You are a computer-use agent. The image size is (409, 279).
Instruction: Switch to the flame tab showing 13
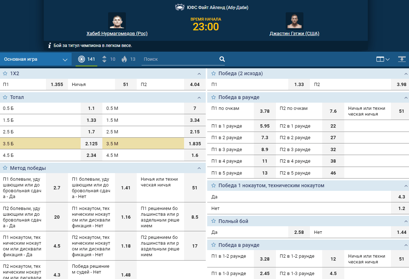coord(129,59)
